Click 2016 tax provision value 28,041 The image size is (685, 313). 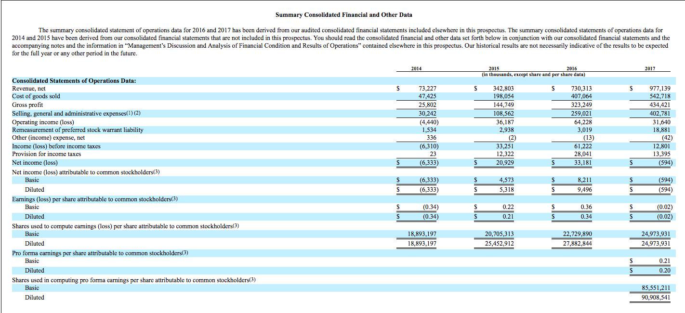[583, 154]
